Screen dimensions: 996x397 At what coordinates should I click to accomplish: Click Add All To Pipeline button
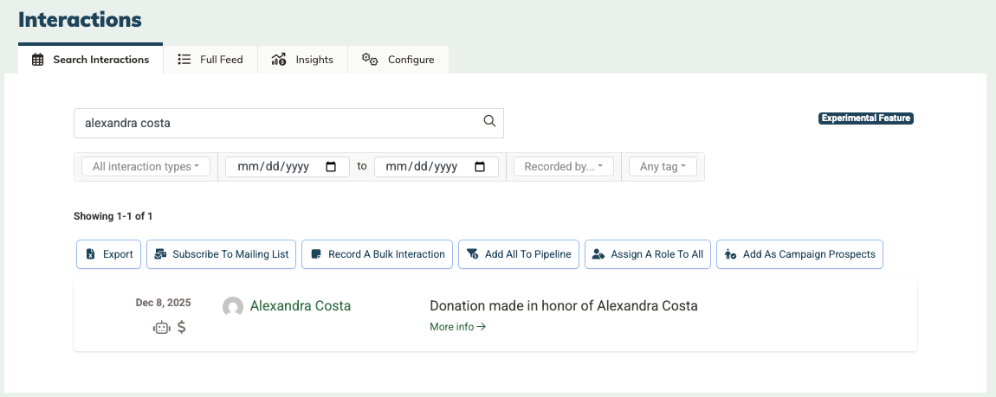click(519, 254)
